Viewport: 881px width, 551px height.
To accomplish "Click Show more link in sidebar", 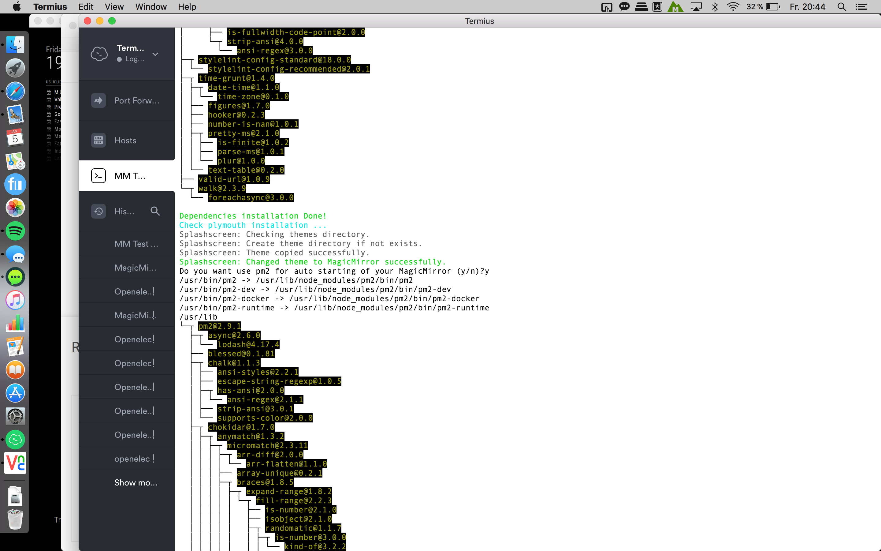I will coord(136,482).
